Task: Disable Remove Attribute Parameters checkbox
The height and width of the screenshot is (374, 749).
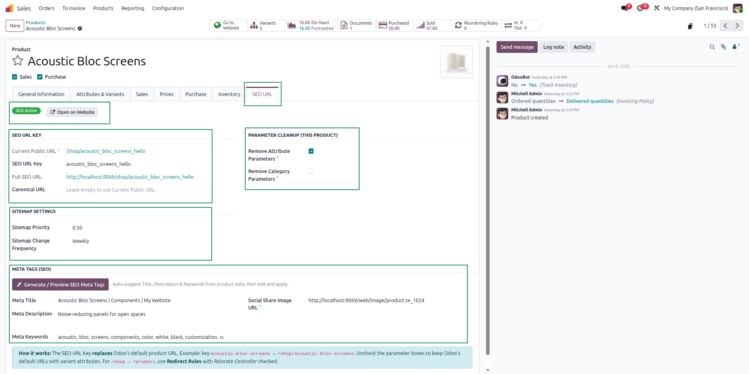Action: coord(311,151)
